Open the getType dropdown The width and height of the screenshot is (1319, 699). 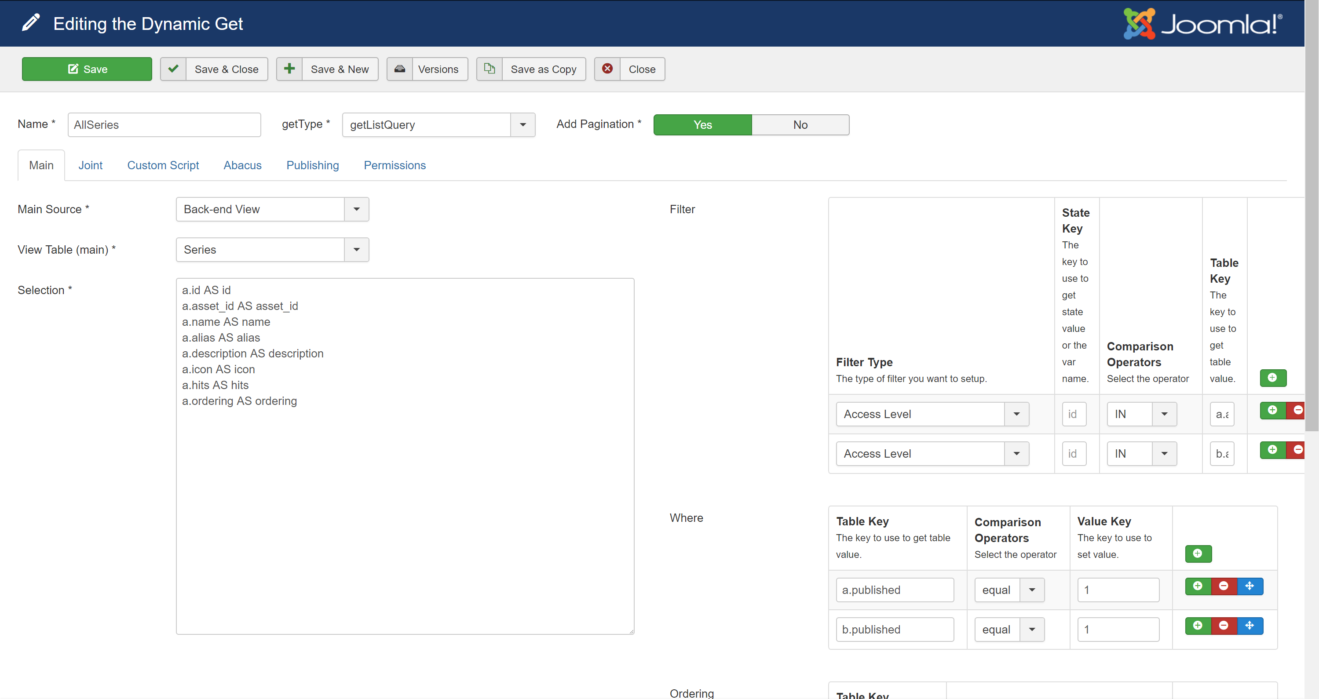pyautogui.click(x=439, y=125)
